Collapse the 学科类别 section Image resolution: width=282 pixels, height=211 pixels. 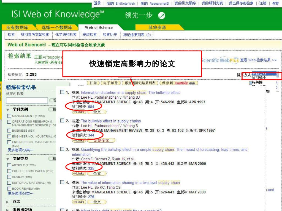coord(8,110)
